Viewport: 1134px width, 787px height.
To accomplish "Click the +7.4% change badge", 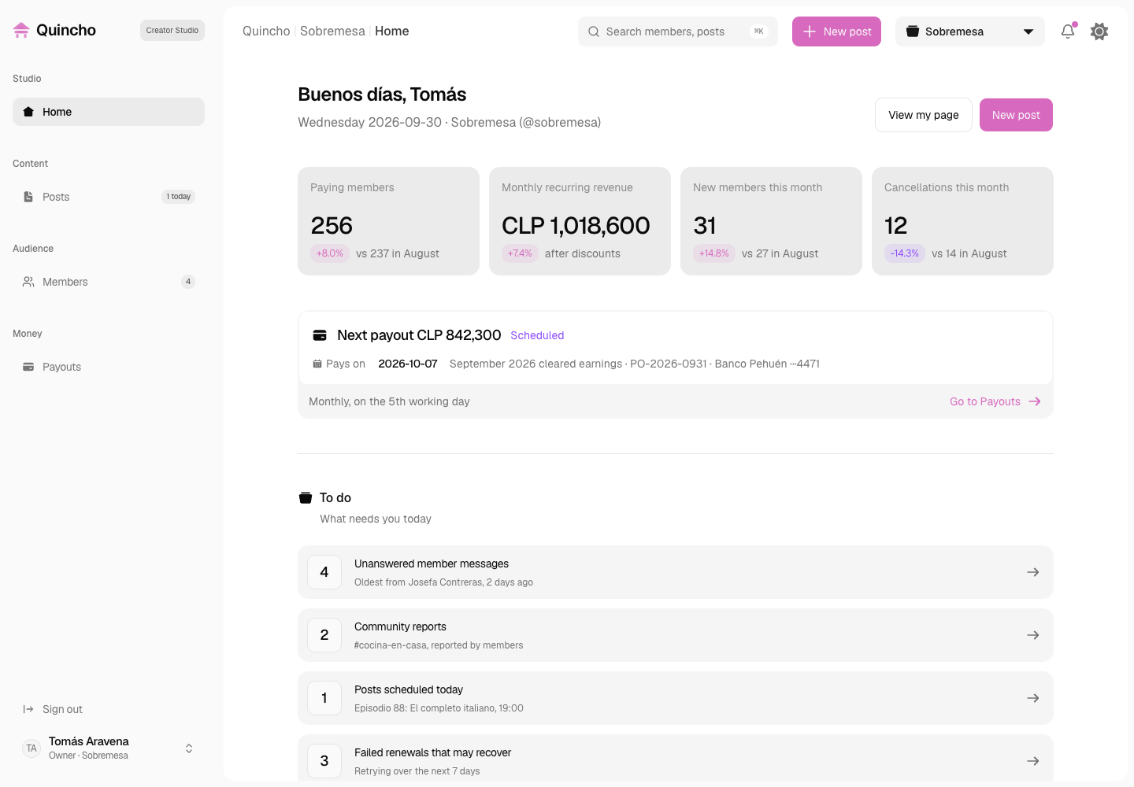I will (x=520, y=253).
